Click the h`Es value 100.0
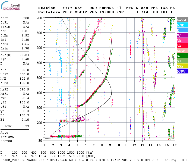 click(x=24, y=83)
